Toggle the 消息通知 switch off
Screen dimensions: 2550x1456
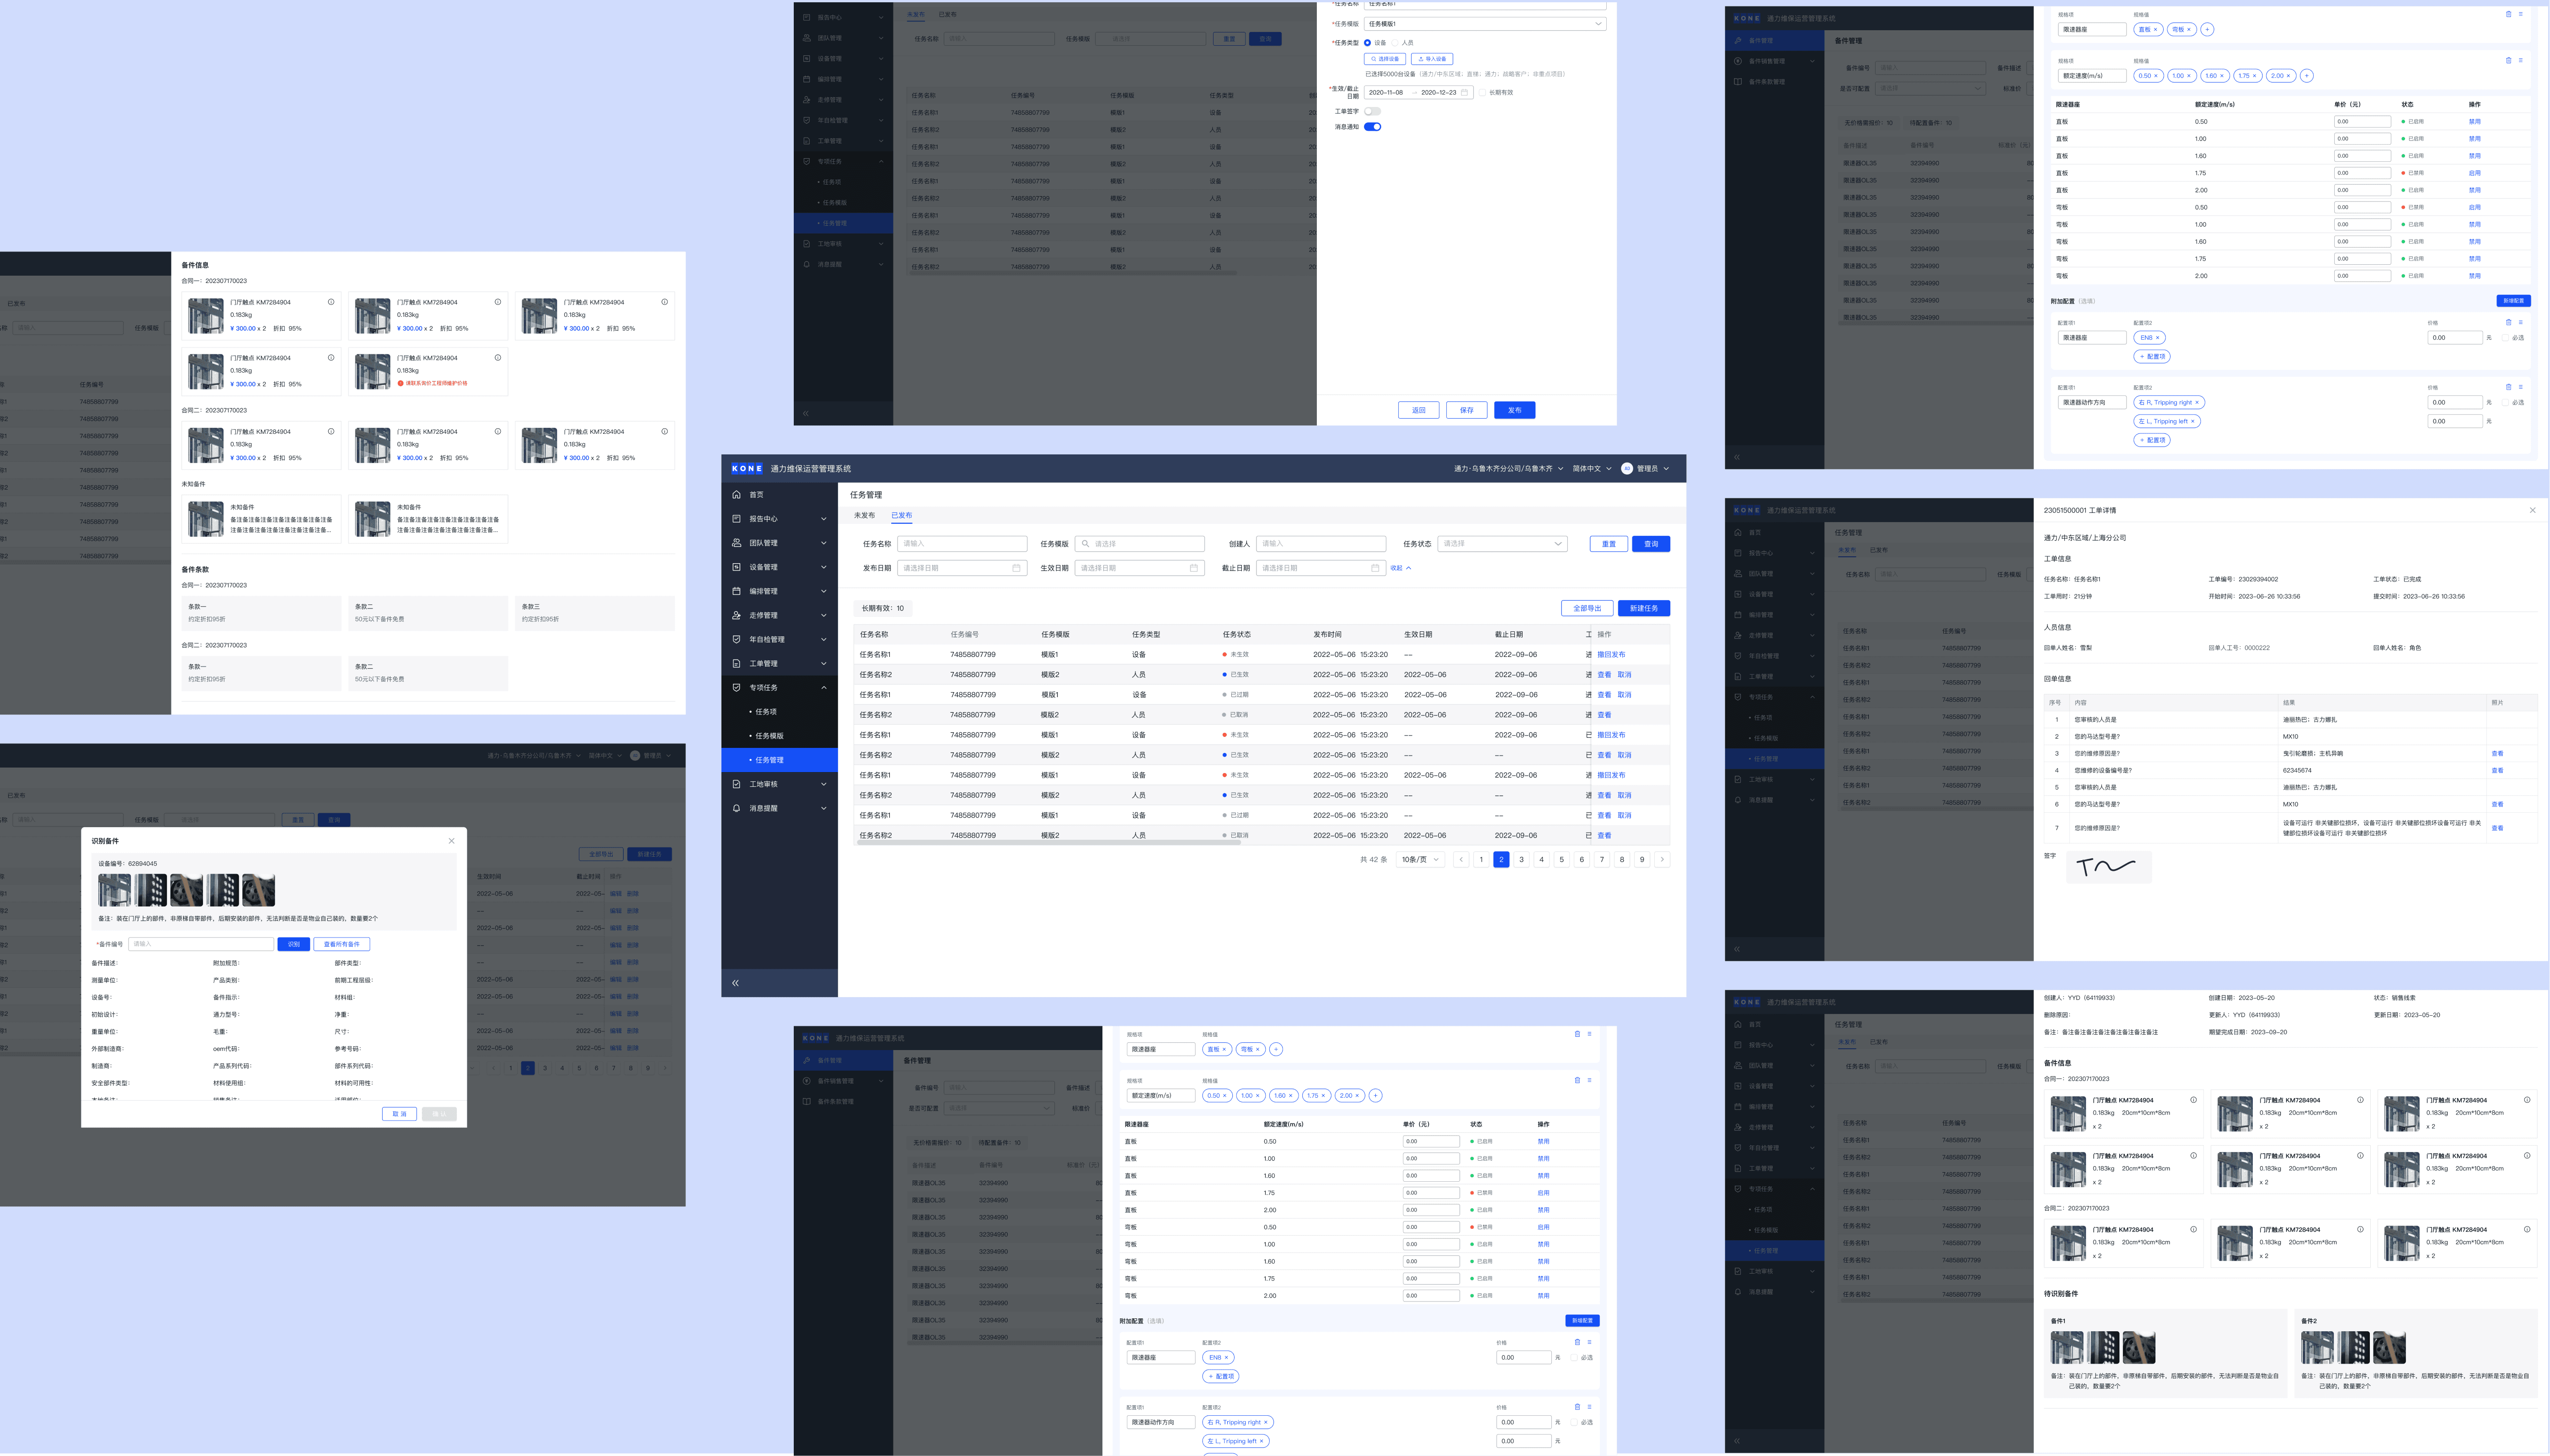click(1373, 127)
